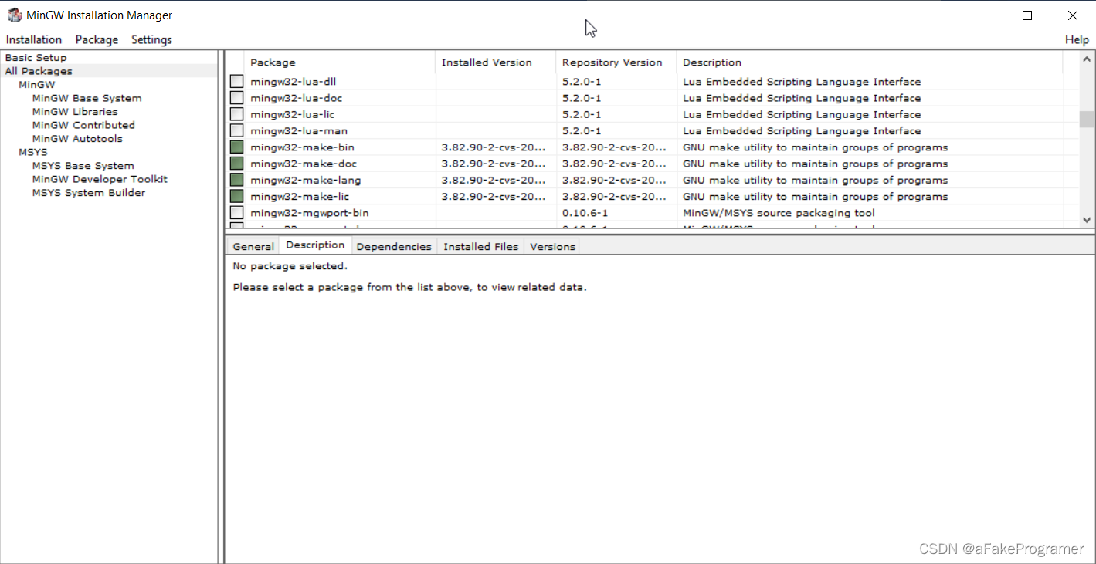Switch to the Installed Files tab

(481, 247)
